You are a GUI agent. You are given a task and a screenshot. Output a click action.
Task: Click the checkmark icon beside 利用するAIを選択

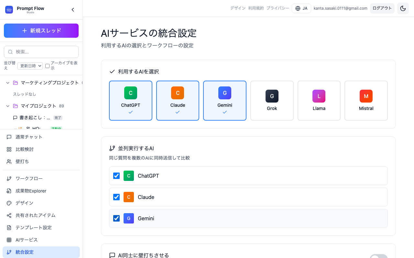tap(112, 72)
